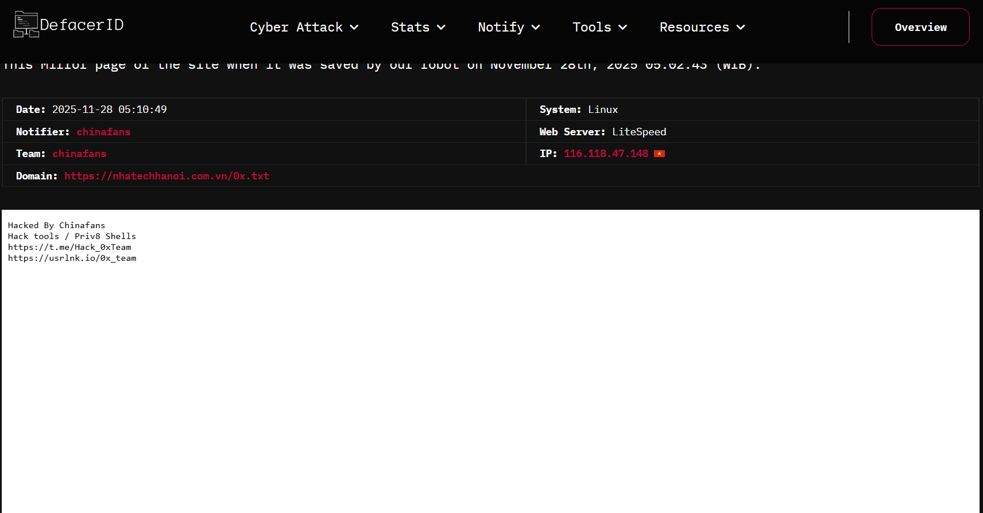Viewport: 983px width, 513px height.
Task: Click the 'Hacked By Chinafans' mirror text
Action: (56, 225)
